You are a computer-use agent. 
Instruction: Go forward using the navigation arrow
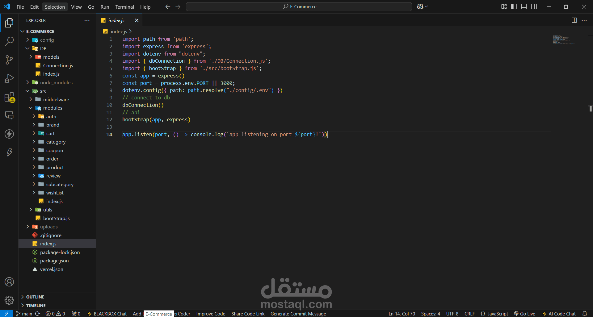178,6
